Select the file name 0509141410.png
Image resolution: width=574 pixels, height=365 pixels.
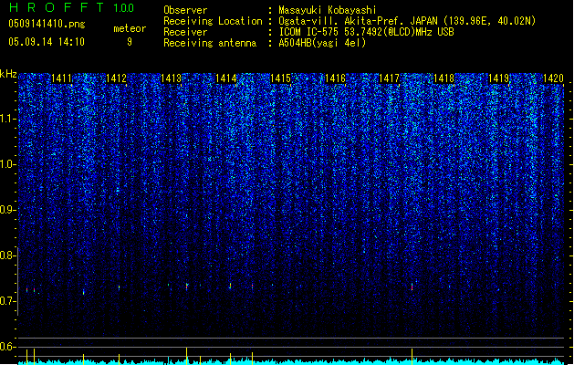[x=47, y=24]
